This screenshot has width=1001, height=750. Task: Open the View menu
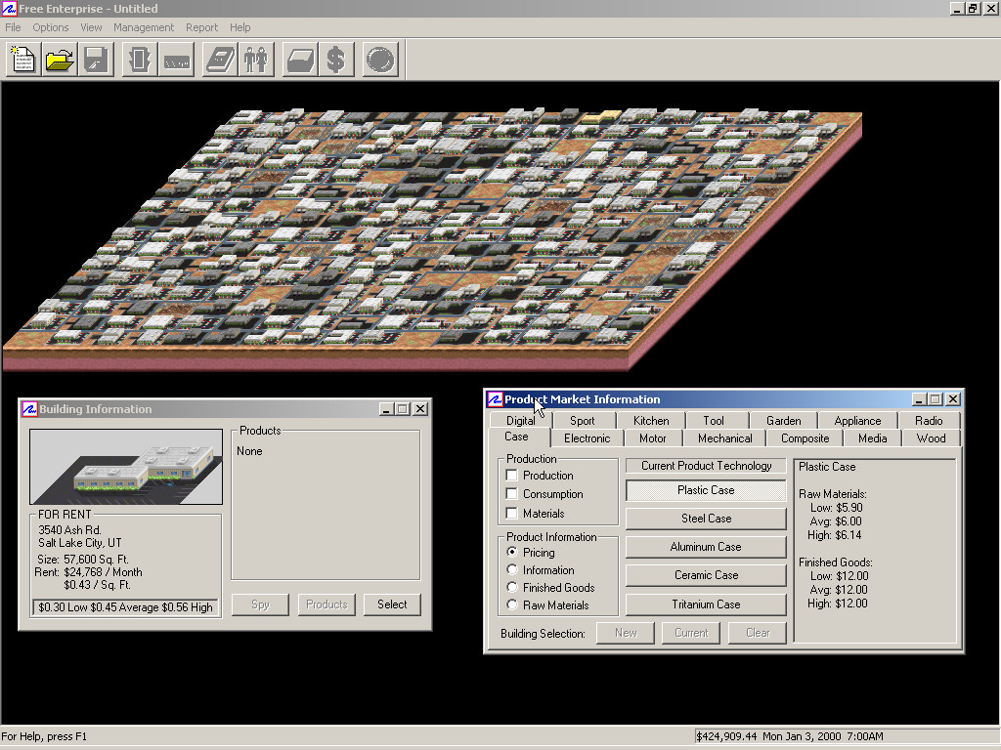click(91, 27)
